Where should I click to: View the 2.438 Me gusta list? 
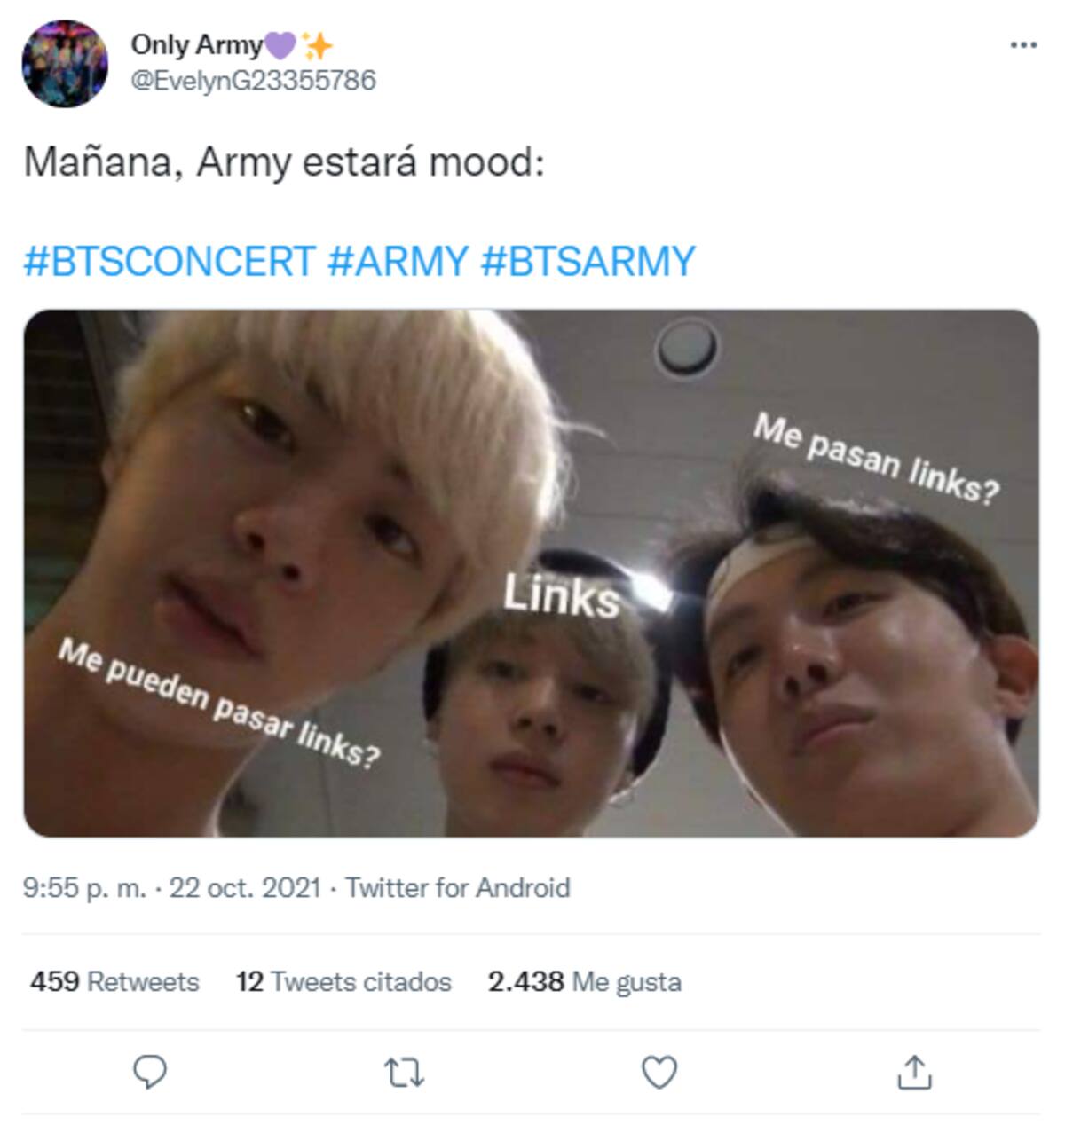(585, 982)
